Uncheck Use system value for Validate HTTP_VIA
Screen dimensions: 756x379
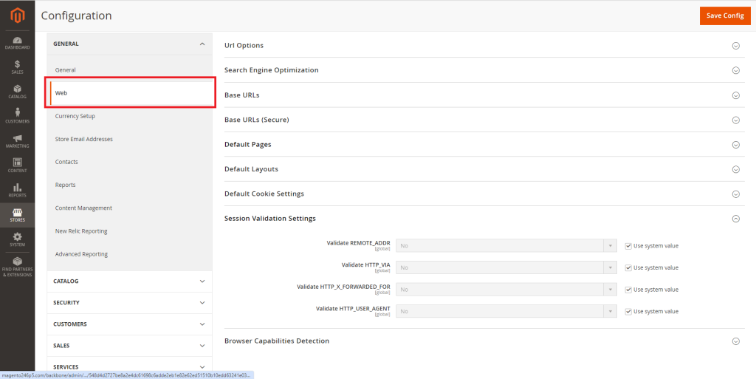coord(628,268)
